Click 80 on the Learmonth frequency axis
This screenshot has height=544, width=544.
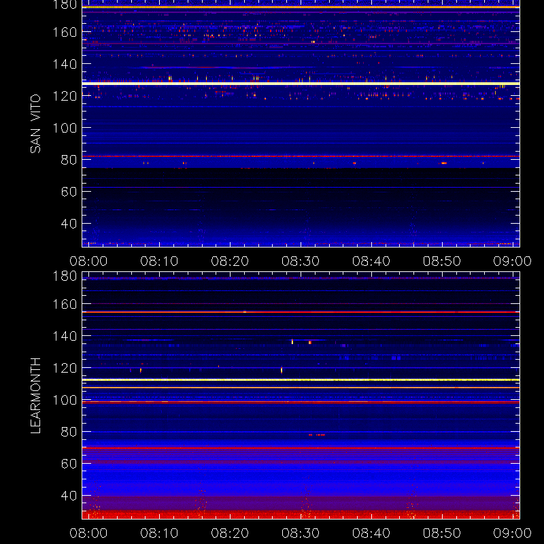click(69, 432)
